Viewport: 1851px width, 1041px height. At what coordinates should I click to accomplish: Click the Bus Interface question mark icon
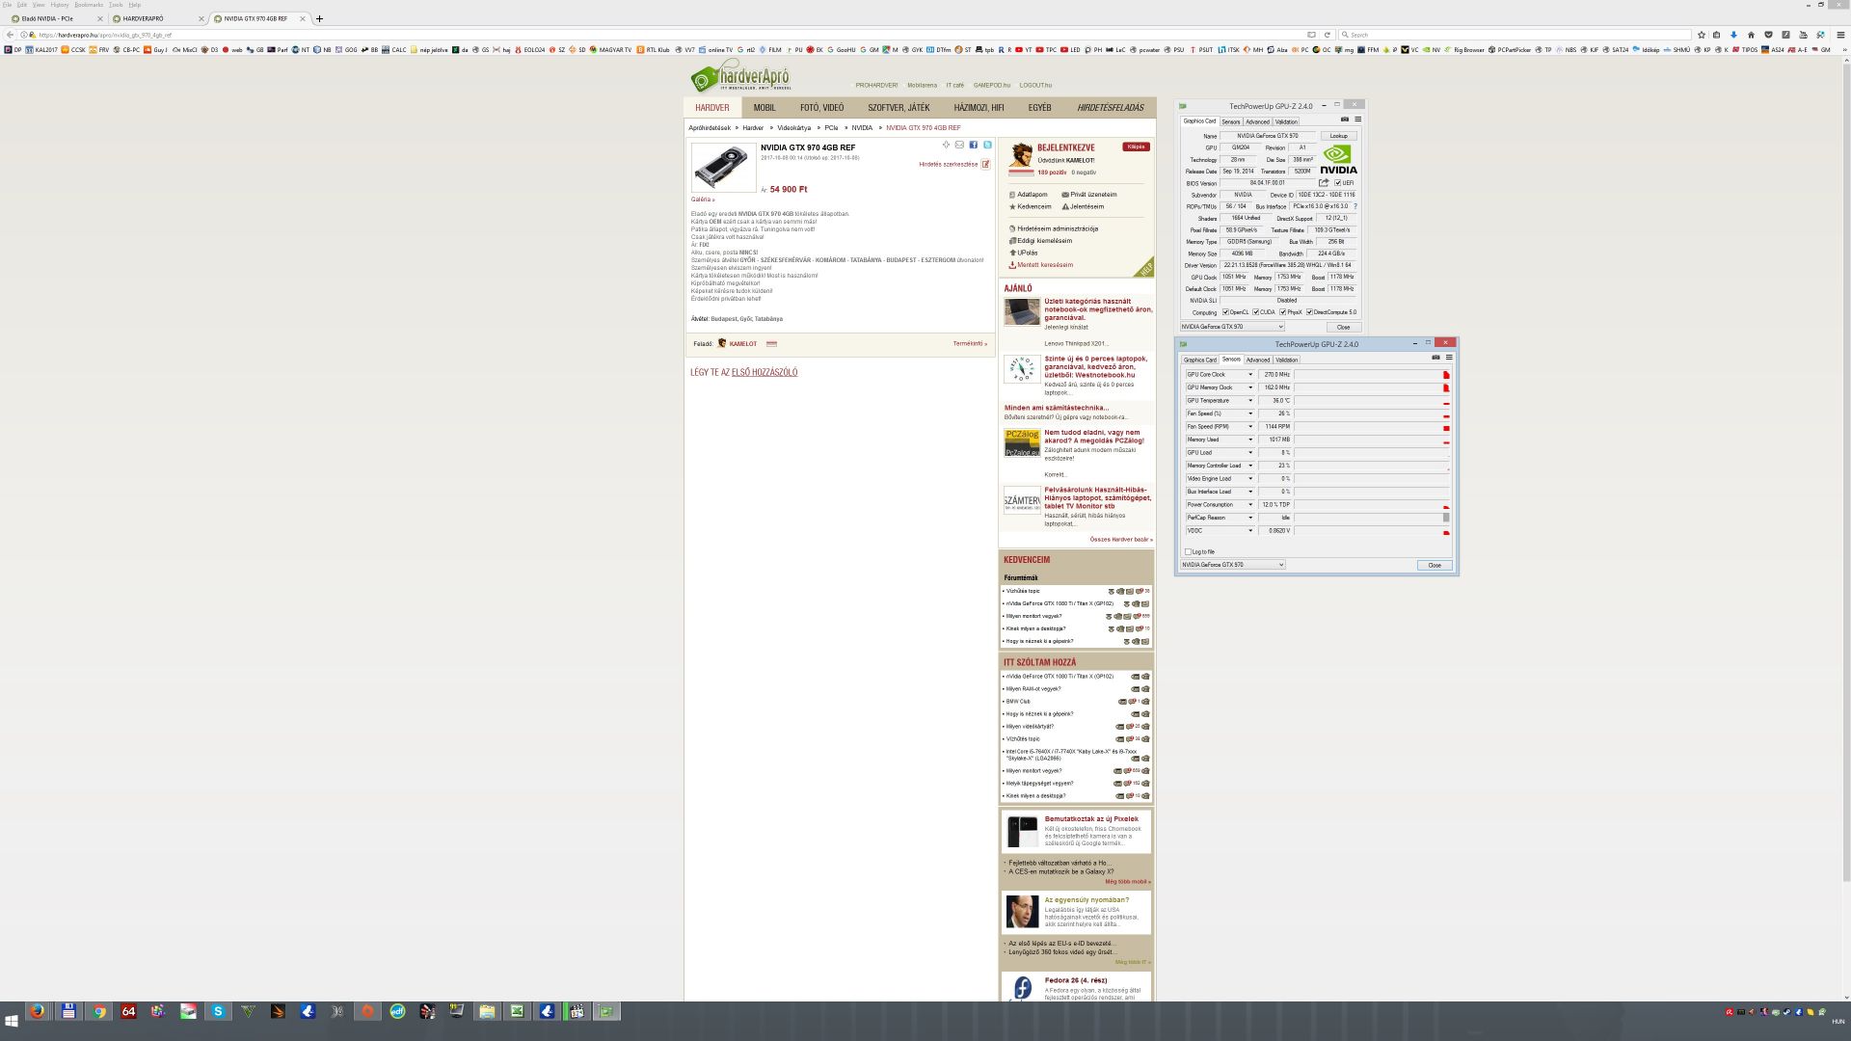[x=1355, y=206]
